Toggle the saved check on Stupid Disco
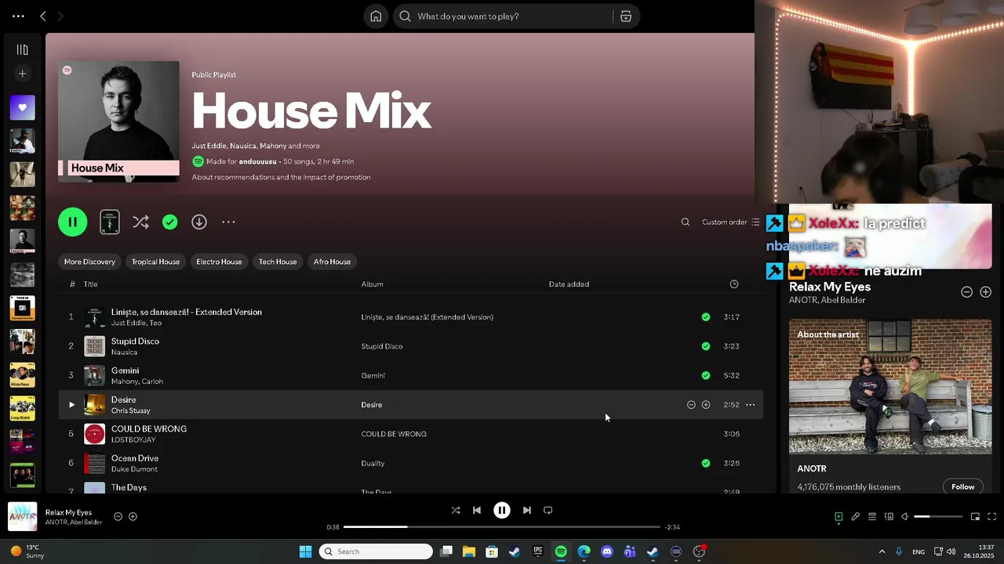 coord(706,346)
